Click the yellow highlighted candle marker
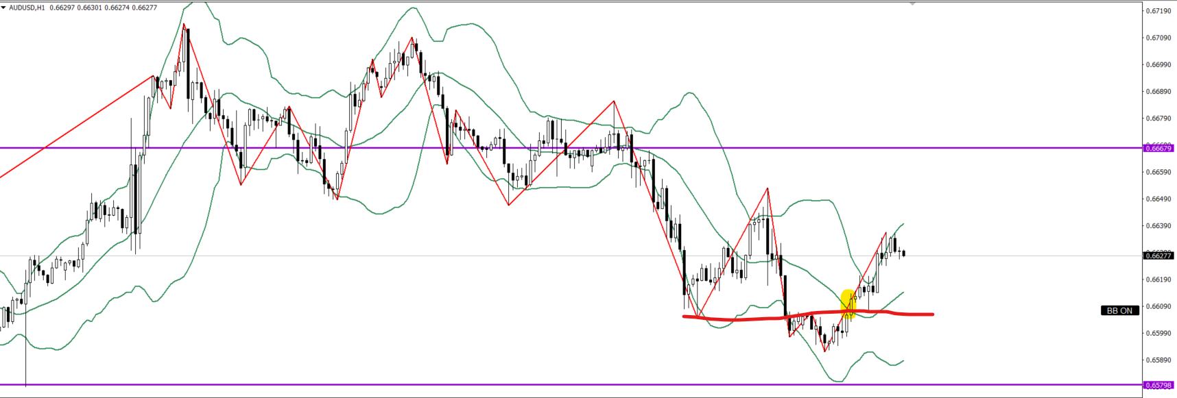This screenshot has width=1177, height=398. pos(848,304)
